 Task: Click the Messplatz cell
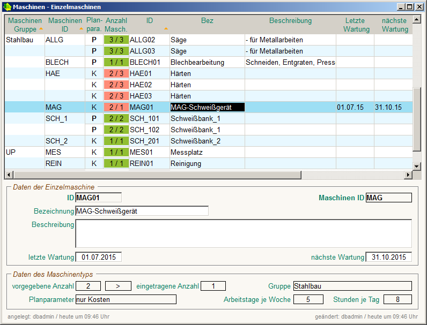207,152
